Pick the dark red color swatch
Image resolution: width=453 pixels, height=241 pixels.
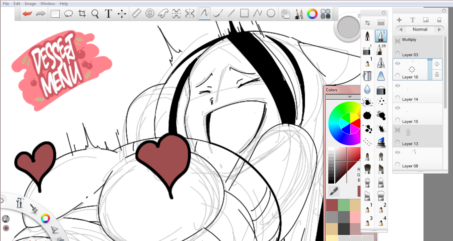click(332, 205)
